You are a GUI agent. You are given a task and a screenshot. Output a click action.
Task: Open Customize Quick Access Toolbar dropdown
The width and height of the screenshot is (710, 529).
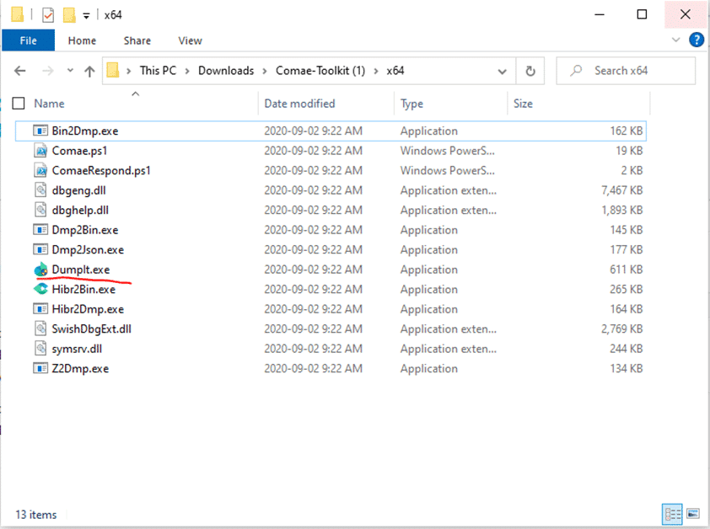[86, 16]
